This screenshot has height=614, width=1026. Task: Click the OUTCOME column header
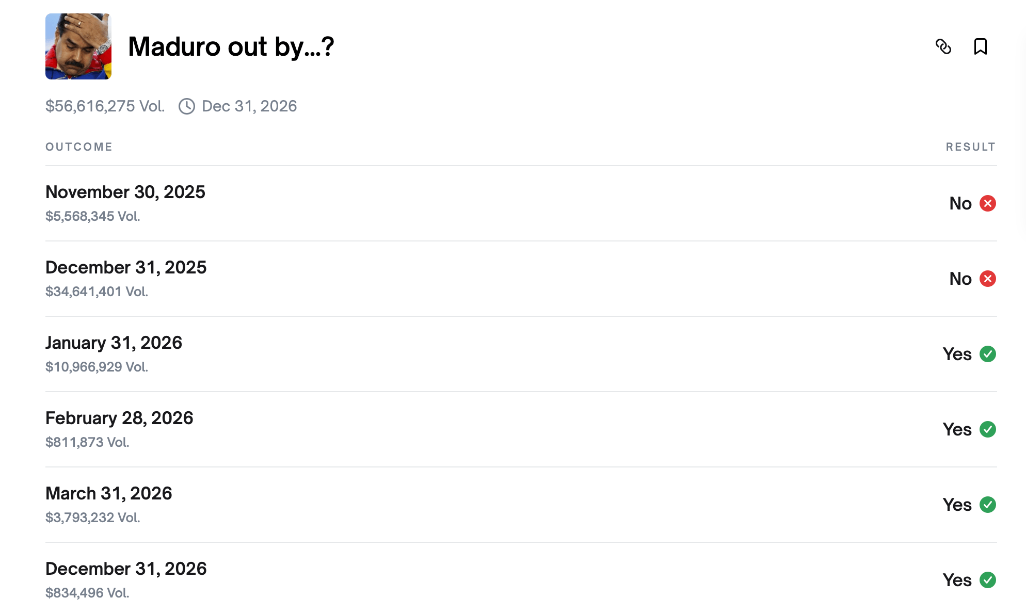[79, 147]
